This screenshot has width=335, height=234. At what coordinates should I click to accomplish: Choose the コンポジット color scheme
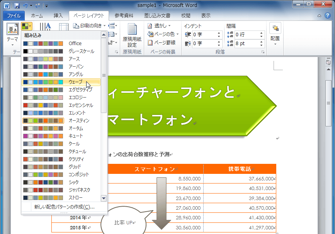tap(61, 175)
